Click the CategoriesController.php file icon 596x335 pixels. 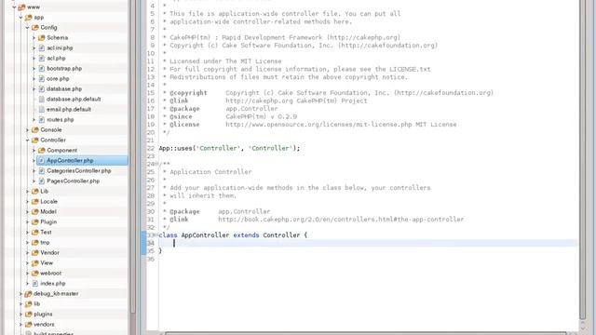click(41, 171)
